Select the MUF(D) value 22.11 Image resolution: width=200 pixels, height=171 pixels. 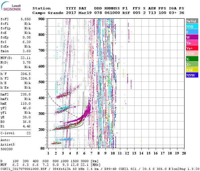(26, 58)
